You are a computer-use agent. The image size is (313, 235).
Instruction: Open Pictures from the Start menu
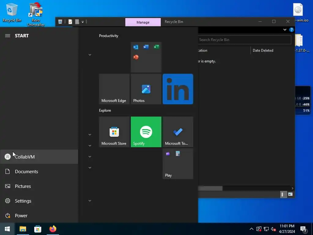coord(39,186)
